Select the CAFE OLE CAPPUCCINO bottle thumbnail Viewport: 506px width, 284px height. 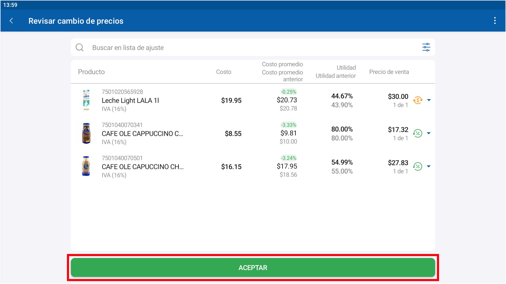click(x=86, y=133)
